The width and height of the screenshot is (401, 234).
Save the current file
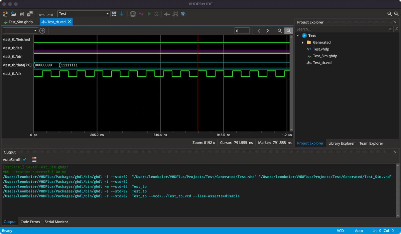click(x=22, y=14)
